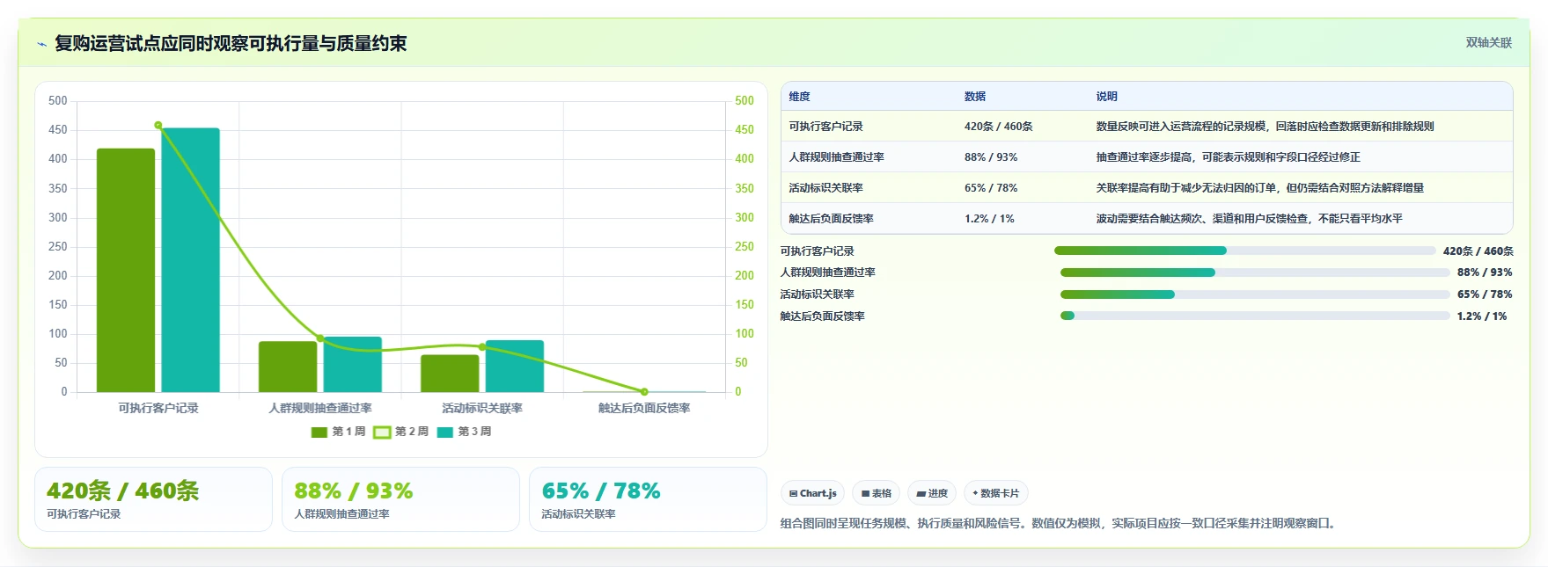Viewport: 1548px width, 567px height.
Task: Click the 活动标识关联率 progress bar
Action: tap(1255, 294)
